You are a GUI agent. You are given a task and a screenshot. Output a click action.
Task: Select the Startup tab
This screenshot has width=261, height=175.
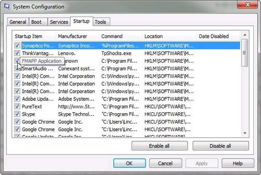tap(82, 21)
